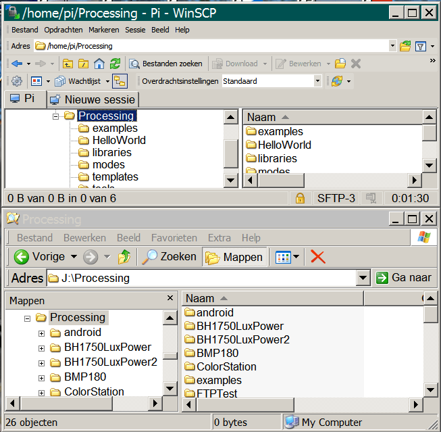Click the Wachtlijst queue icon
441x432 pixels.
60,81
